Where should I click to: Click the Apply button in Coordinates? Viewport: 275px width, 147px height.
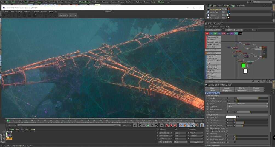tap(196, 142)
